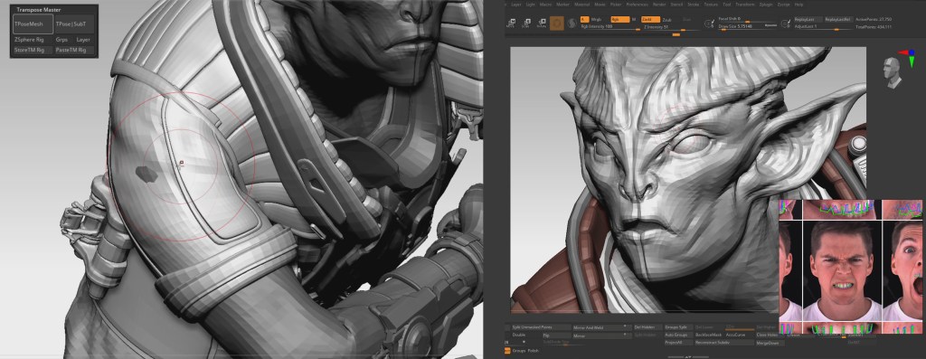926x359 pixels.
Task: Adjust the Z Intensity slider
Action: point(673,27)
